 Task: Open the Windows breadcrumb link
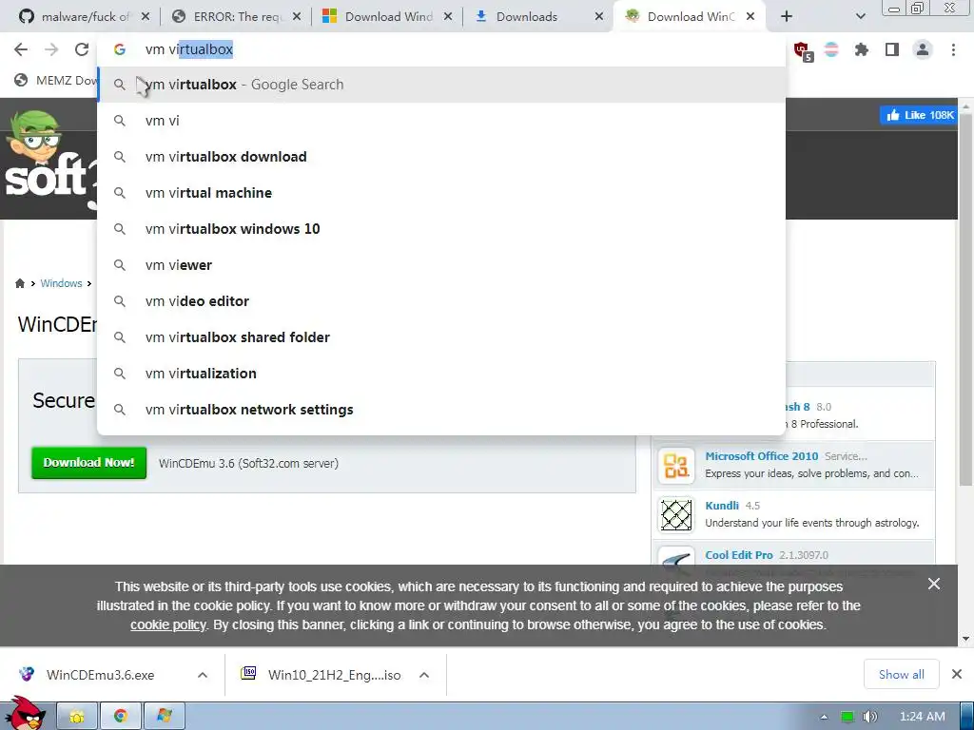pos(61,283)
